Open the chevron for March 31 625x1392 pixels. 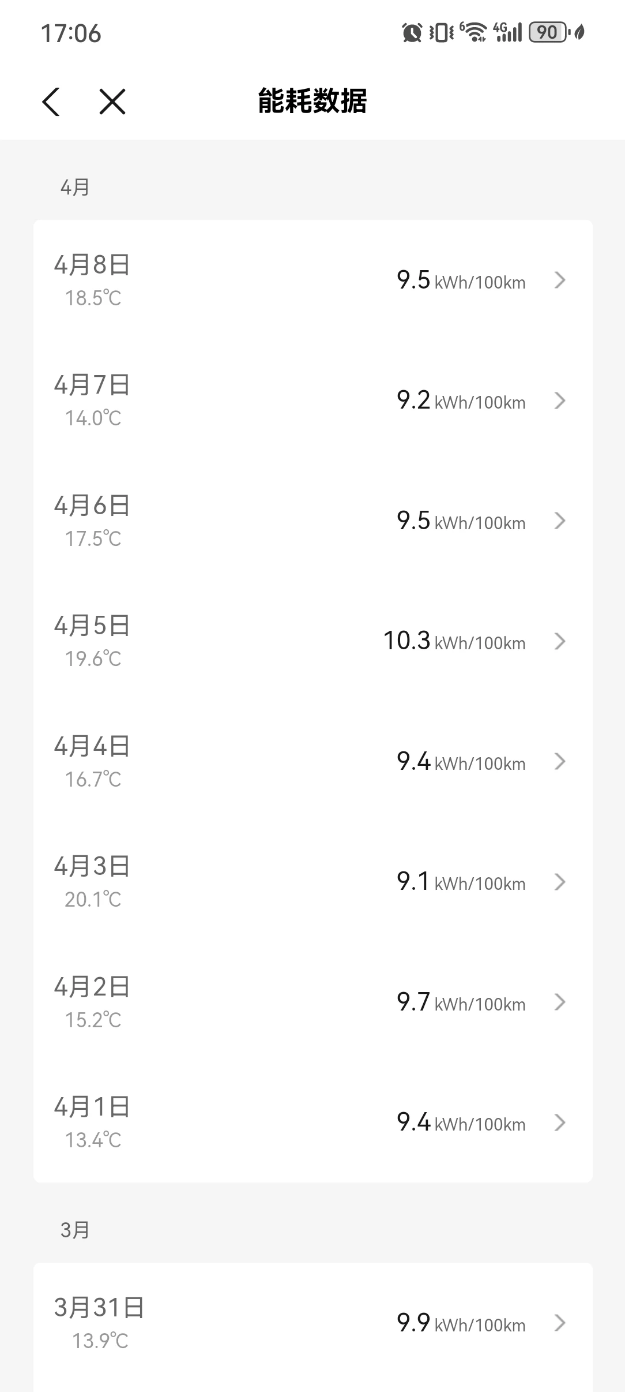[x=559, y=1323]
